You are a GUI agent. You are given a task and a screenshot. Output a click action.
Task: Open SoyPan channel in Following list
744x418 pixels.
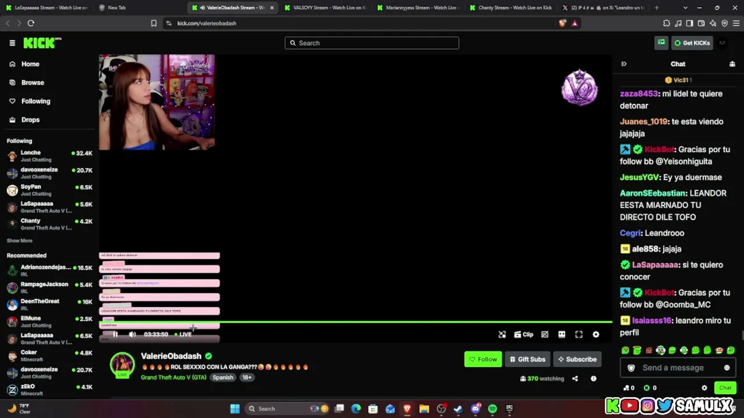click(49, 190)
